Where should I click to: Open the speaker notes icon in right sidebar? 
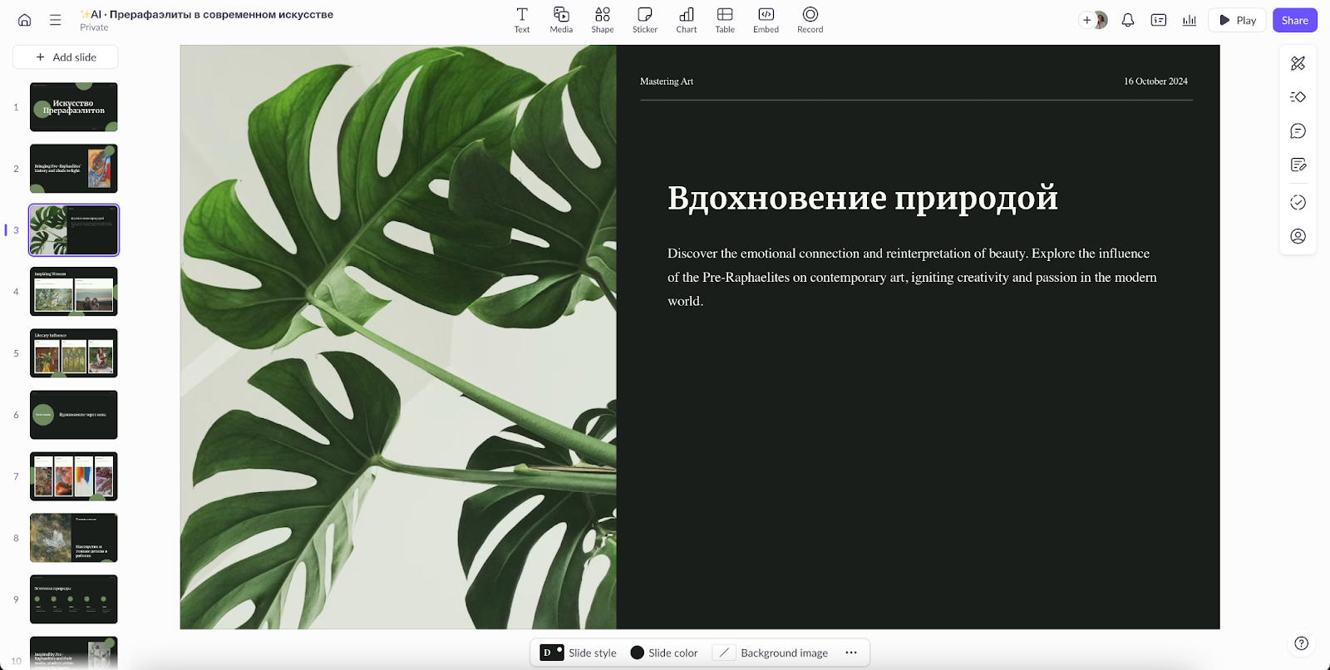[x=1298, y=165]
